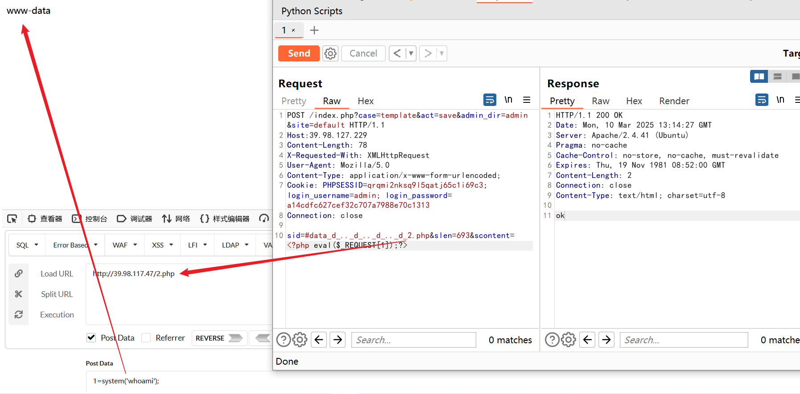
Task: Toggle word wrap in Response panel
Action: (x=762, y=100)
